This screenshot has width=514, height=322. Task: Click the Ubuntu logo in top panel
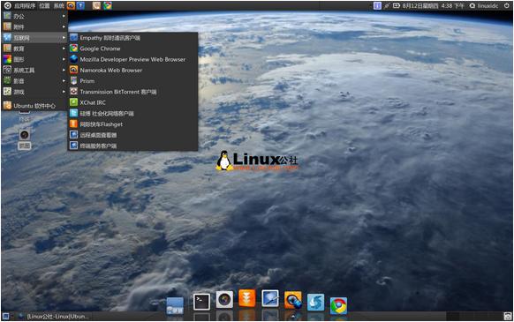click(7, 5)
